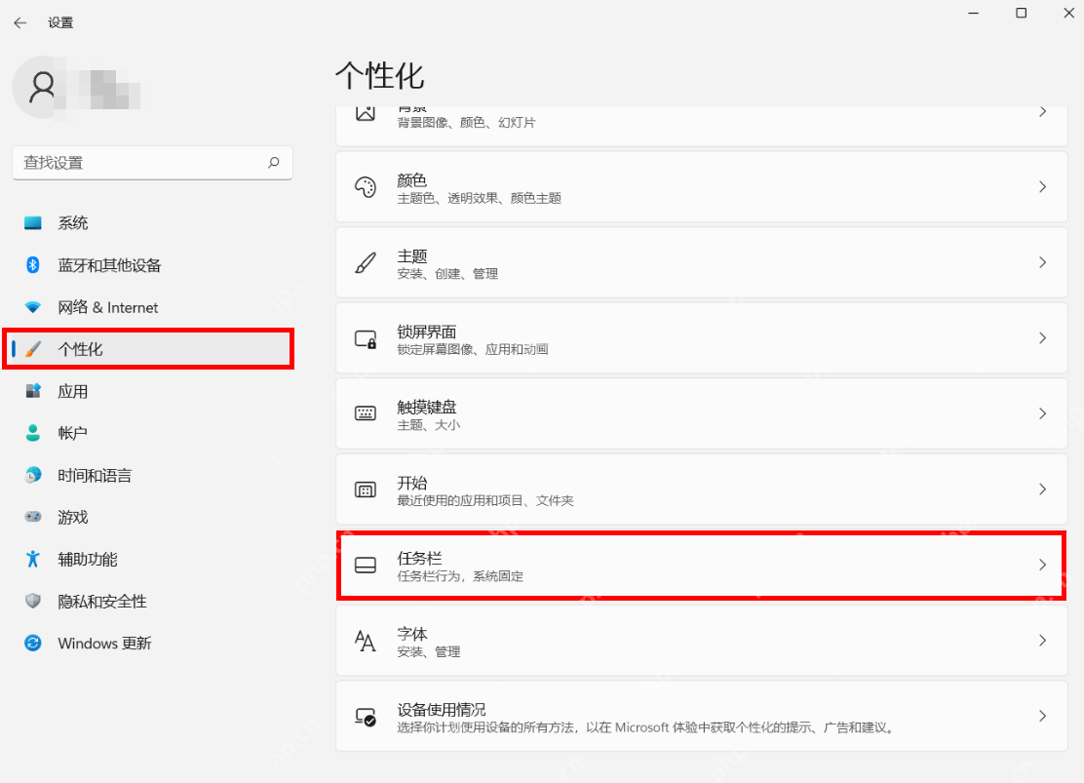Click the Start menu icon for 开始

coord(365,489)
